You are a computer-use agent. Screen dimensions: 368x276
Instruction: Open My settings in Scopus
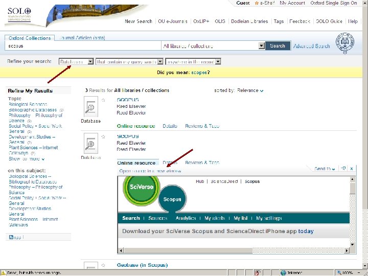pyautogui.click(x=269, y=218)
